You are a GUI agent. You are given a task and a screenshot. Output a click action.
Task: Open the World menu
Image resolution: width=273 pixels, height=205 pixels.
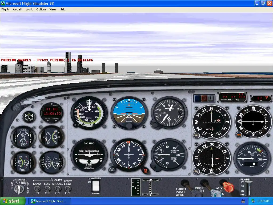tap(29, 9)
